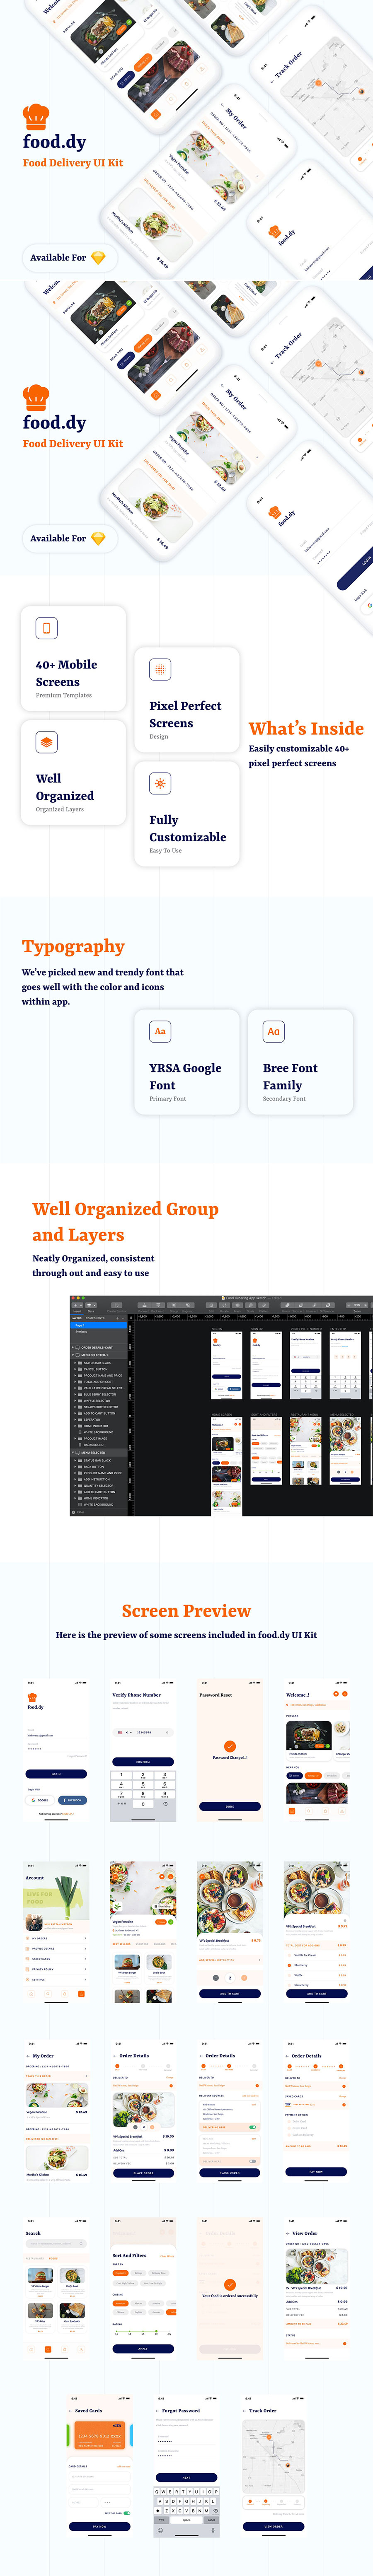Viewport: 373px width, 2576px height.
Task: Click the layers icon in the Well Organized card
Action: (46, 742)
